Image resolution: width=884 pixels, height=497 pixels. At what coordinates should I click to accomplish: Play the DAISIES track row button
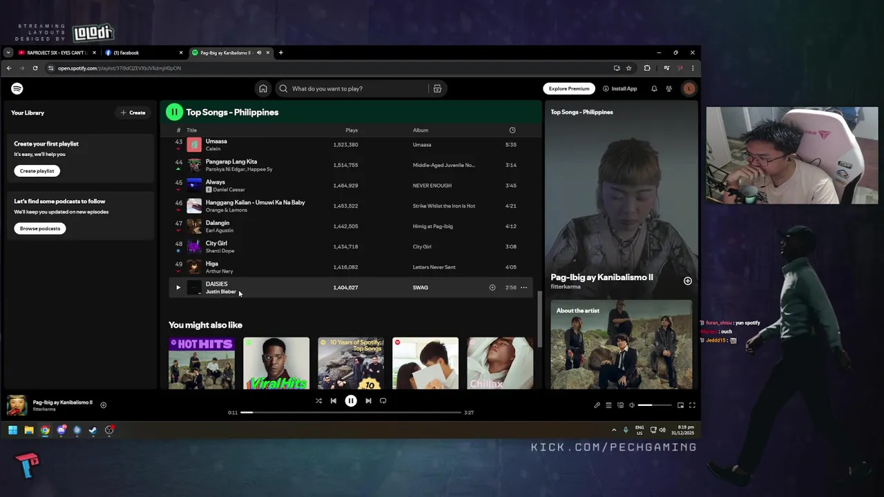pos(178,287)
